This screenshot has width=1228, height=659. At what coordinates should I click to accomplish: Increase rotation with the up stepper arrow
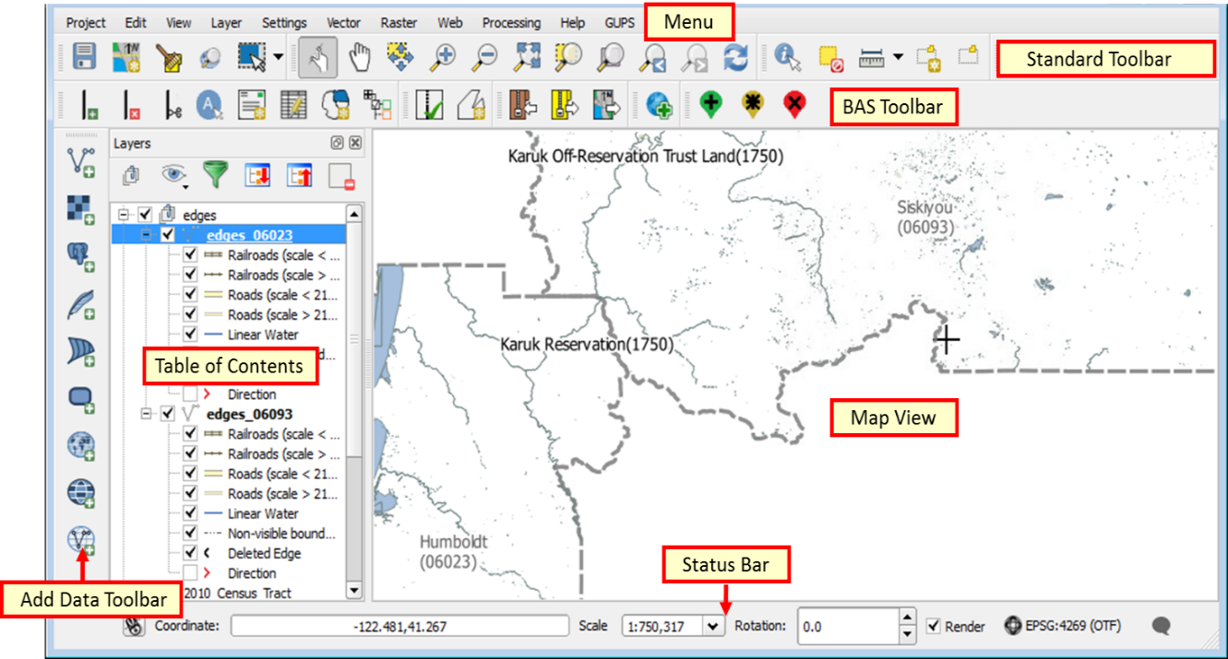(x=908, y=618)
